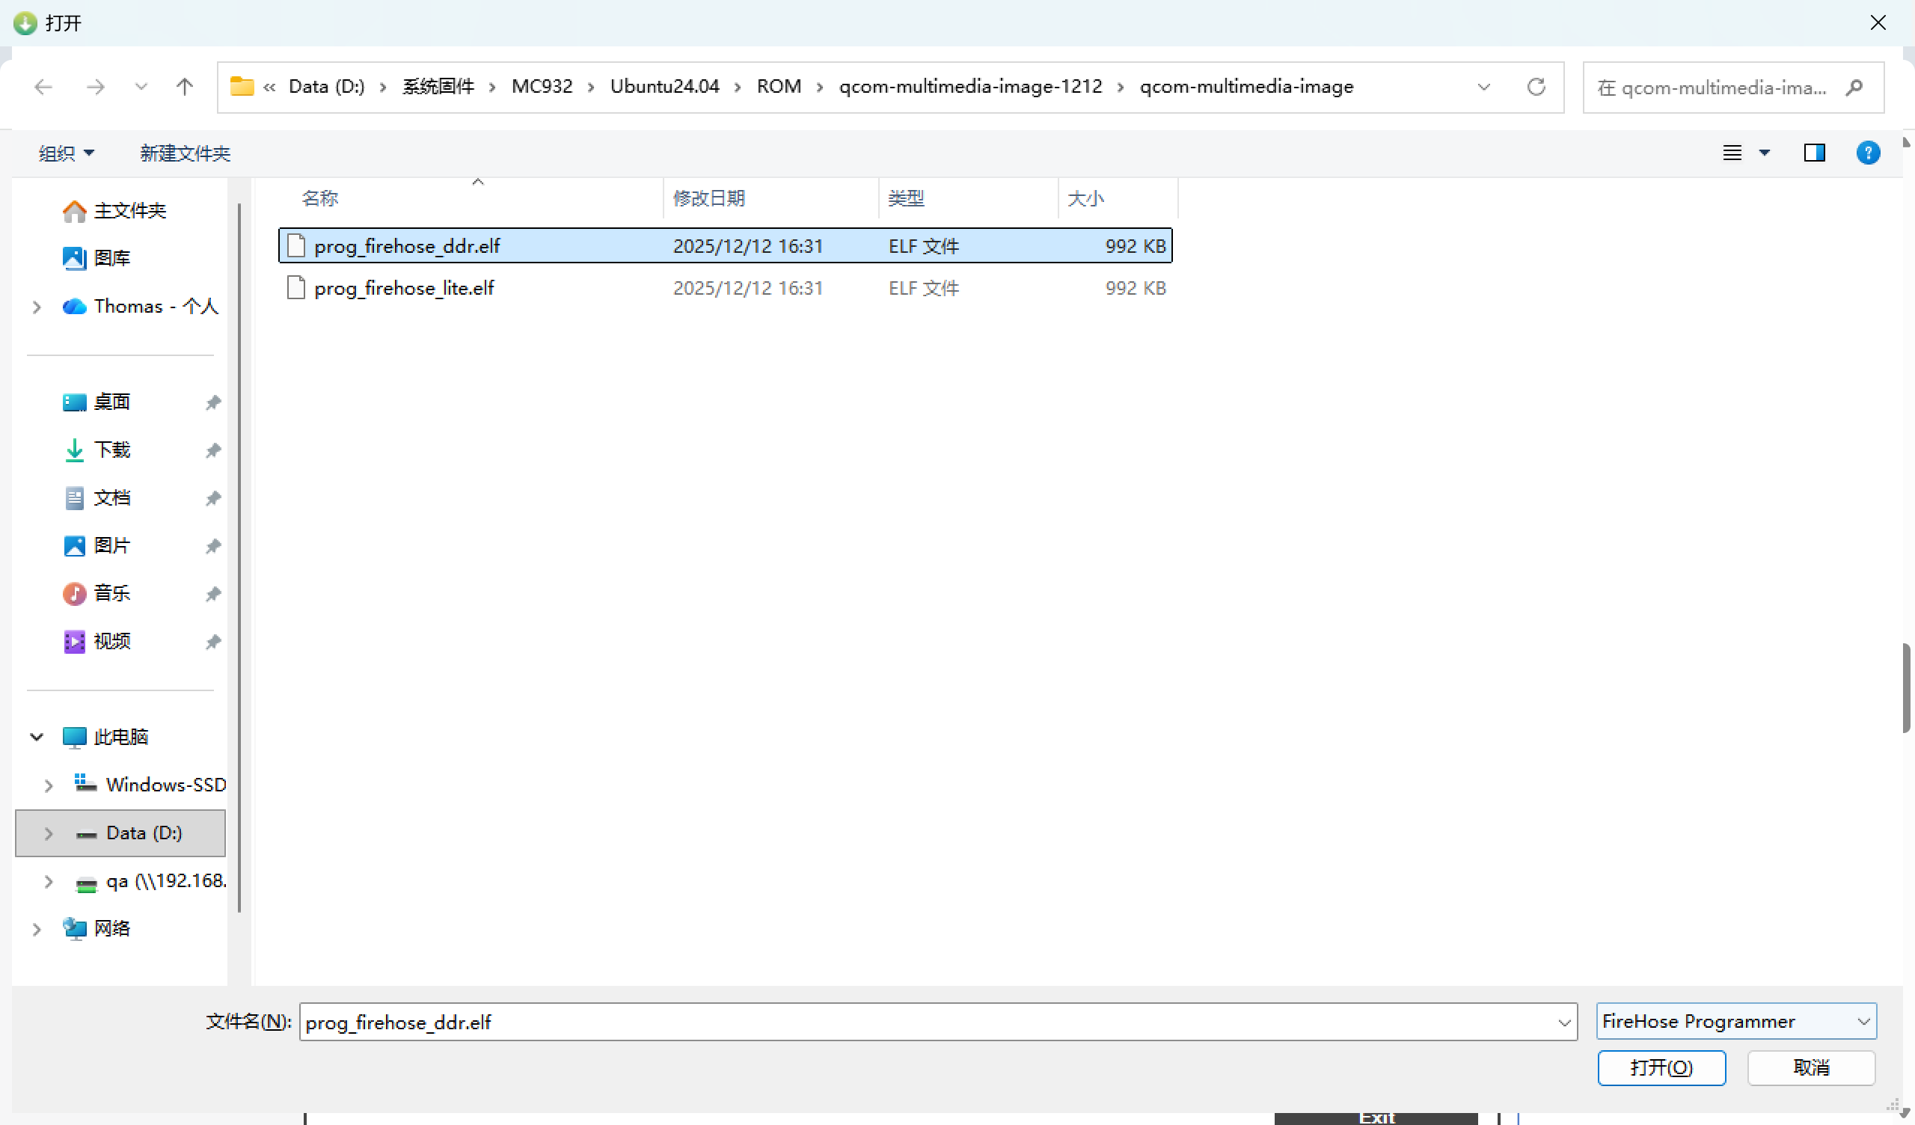The image size is (1915, 1125).
Task: Click the forward navigation arrow
Action: (95, 87)
